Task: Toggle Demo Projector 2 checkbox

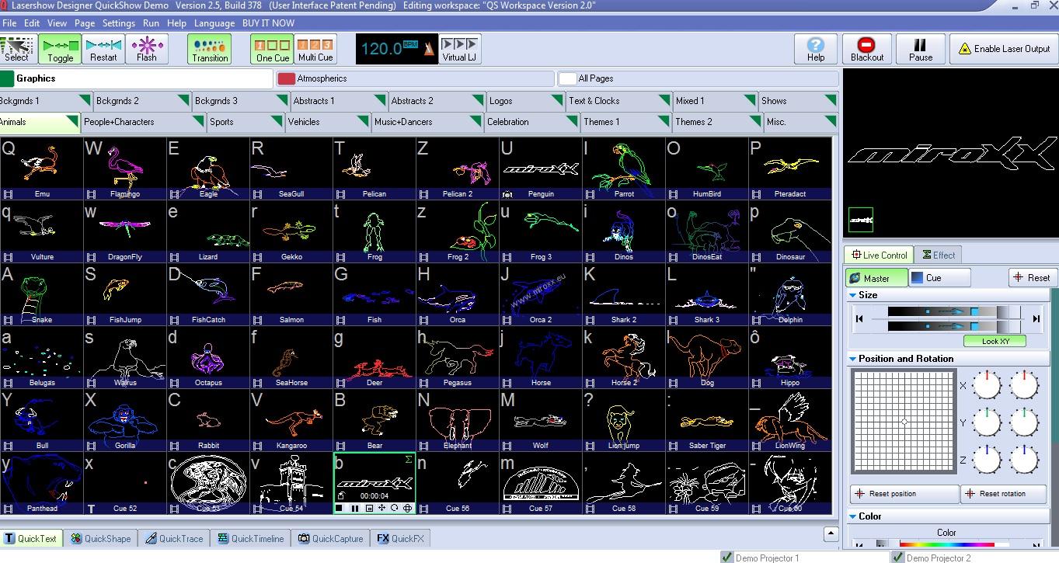Action: (x=898, y=558)
